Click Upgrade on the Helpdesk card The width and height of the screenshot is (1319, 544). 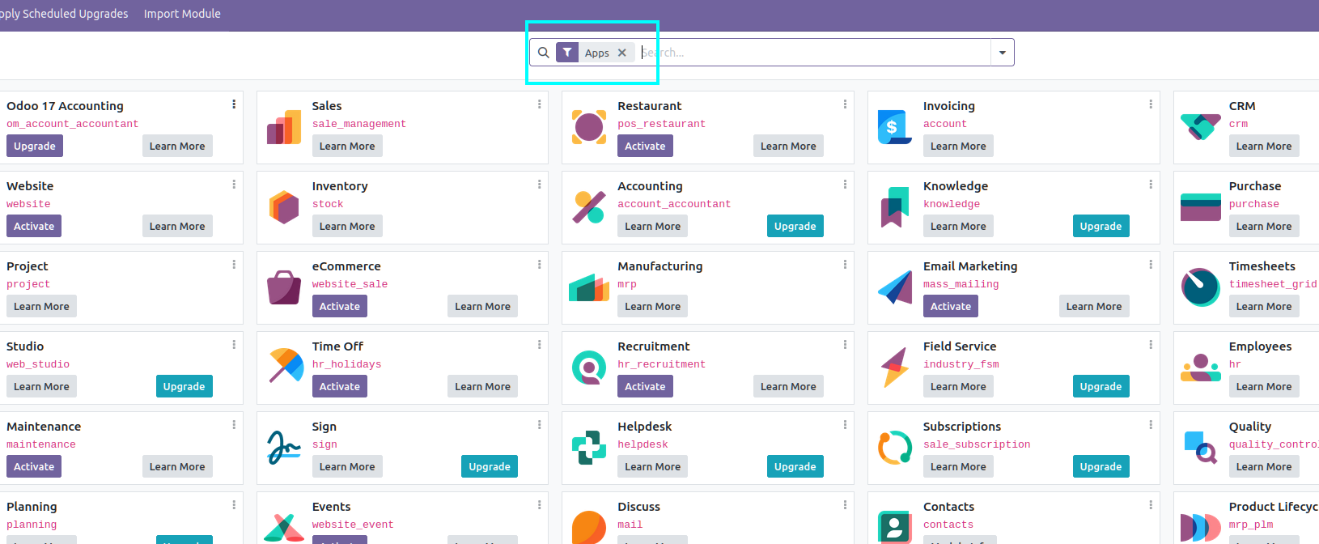(795, 467)
